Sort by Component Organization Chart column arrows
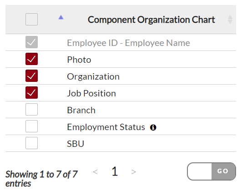 (230, 20)
